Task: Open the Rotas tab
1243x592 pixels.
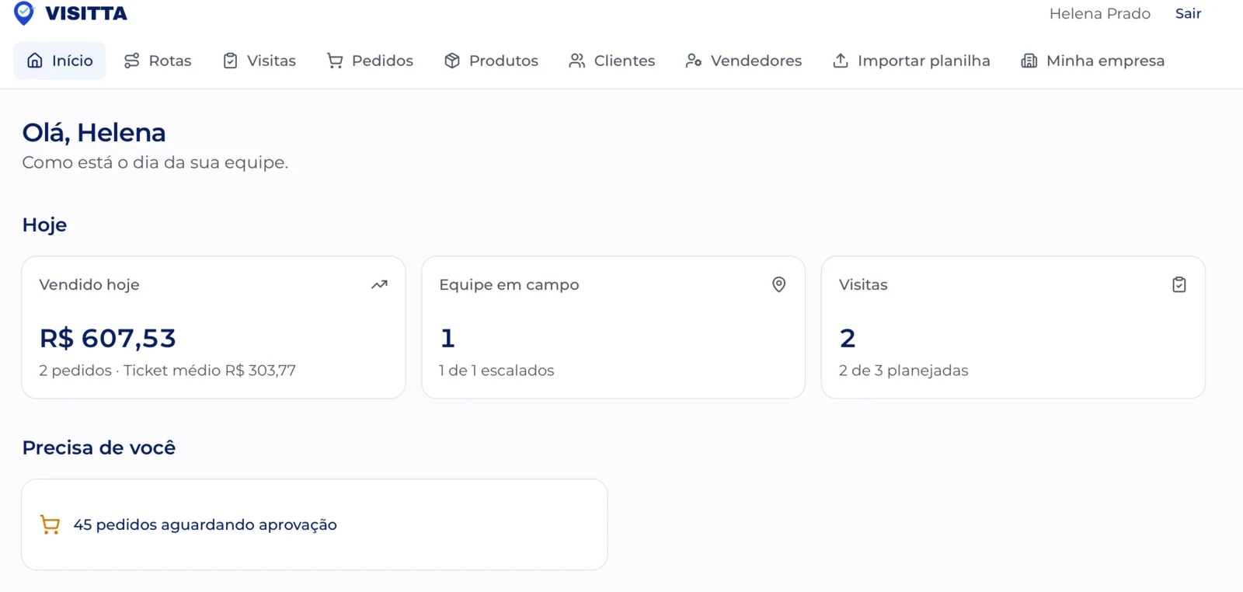Action: pos(158,61)
